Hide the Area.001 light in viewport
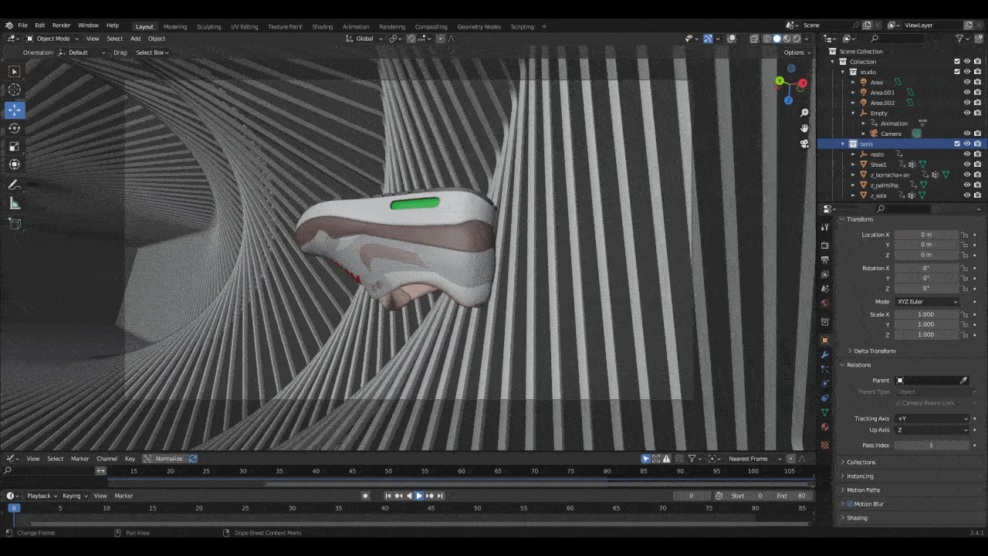988x556 pixels. pos(966,93)
